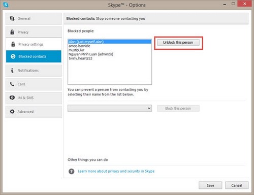Click the info icon beside Notifications
This screenshot has width=254, height=195.
12,70
